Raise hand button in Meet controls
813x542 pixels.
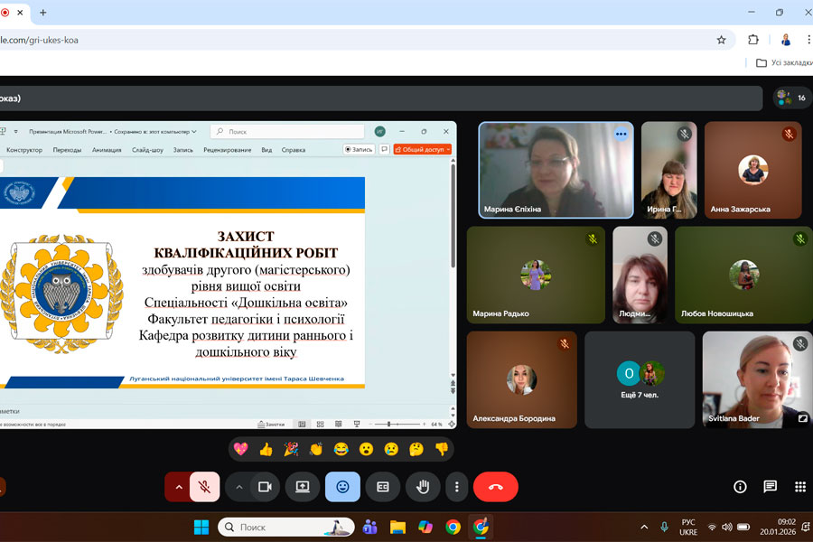pos(423,487)
